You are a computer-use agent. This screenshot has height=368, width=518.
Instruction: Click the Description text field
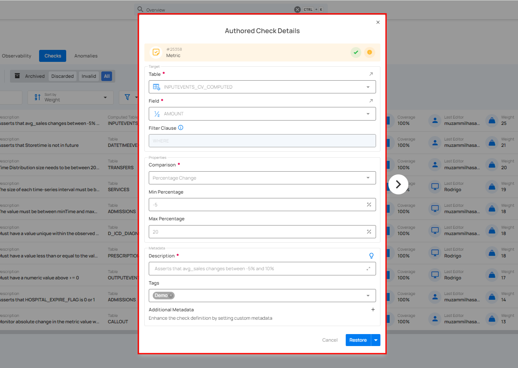(x=262, y=269)
